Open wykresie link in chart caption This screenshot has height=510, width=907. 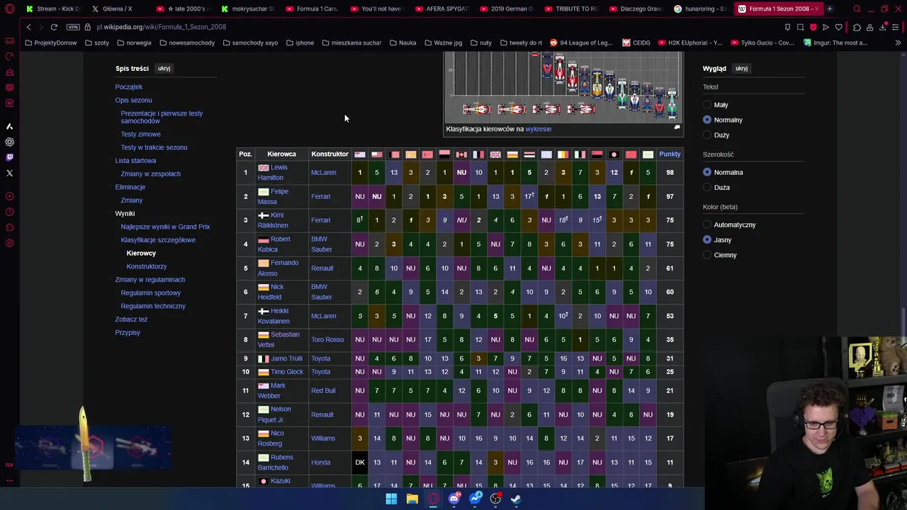(538, 129)
